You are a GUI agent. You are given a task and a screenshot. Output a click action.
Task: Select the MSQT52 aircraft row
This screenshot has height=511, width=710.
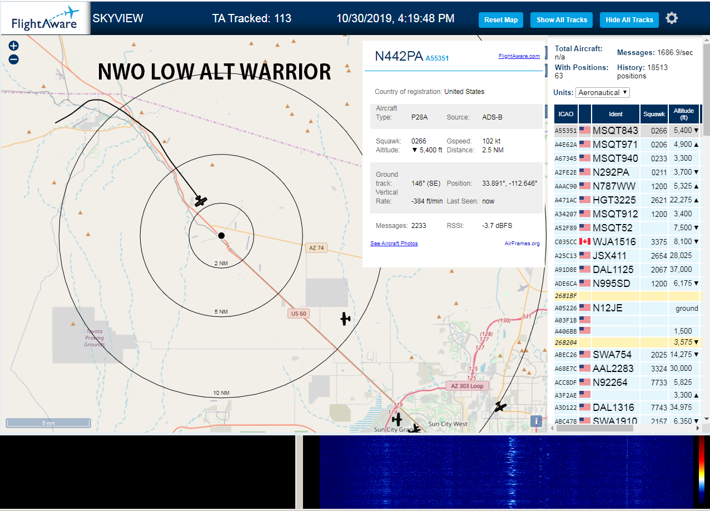627,228
